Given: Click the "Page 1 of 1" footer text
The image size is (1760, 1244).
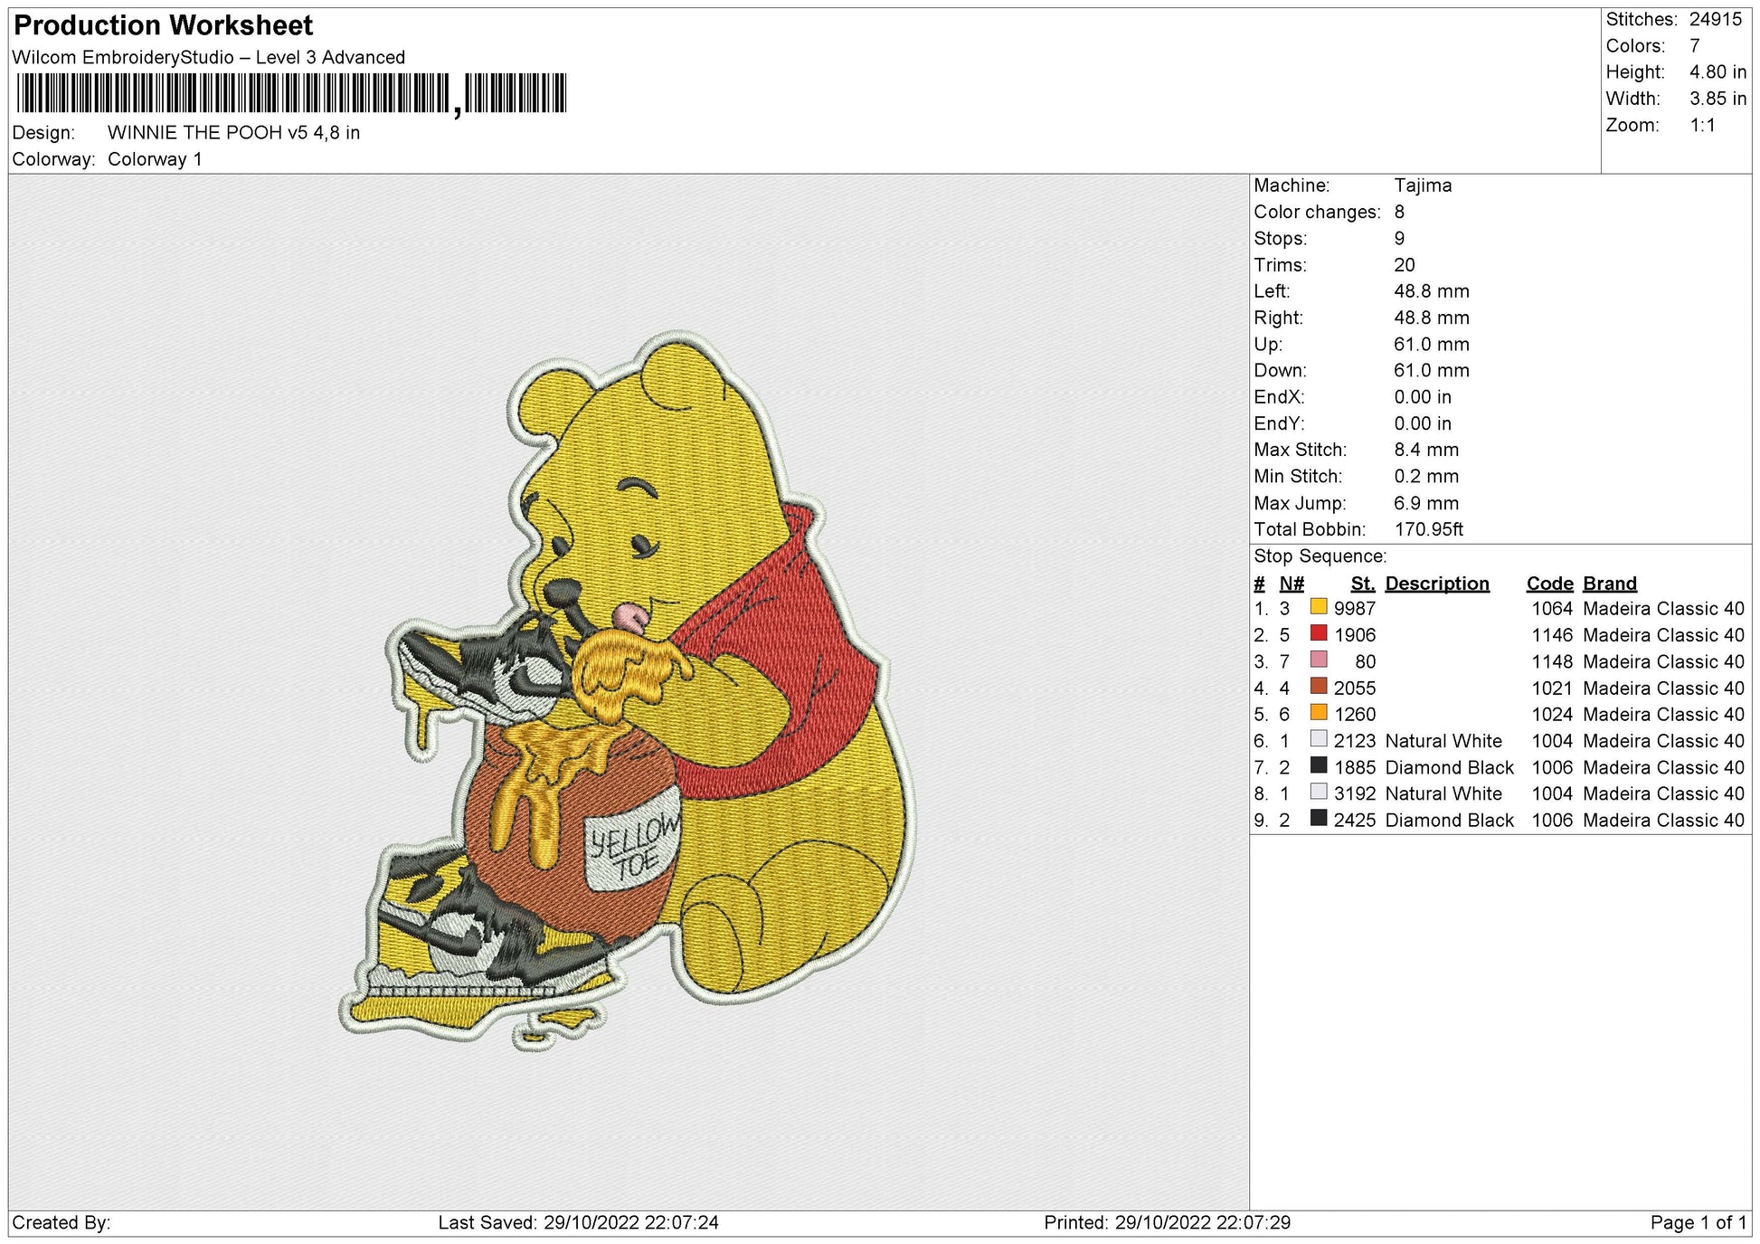Looking at the screenshot, I should [x=1698, y=1222].
